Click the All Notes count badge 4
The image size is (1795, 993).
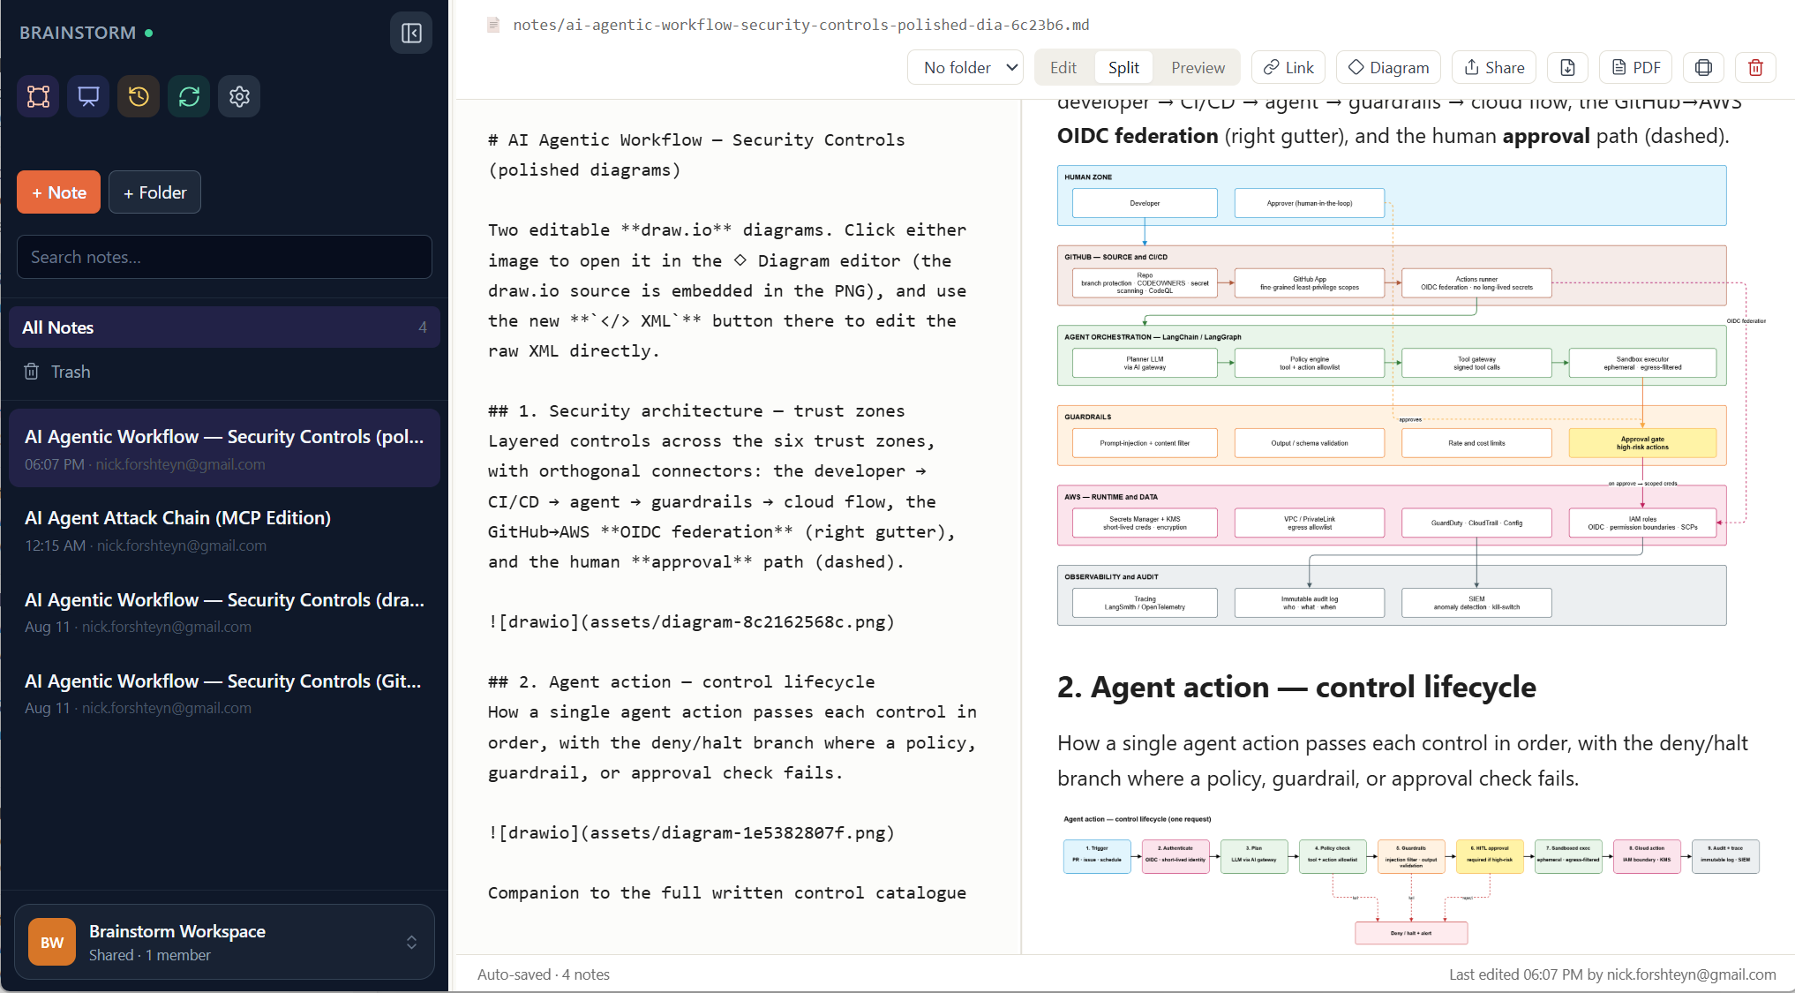(423, 327)
